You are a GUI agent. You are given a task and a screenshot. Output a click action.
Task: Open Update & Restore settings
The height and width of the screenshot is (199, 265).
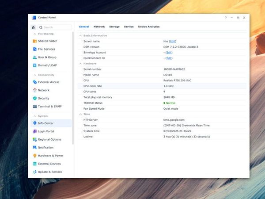point(51,172)
